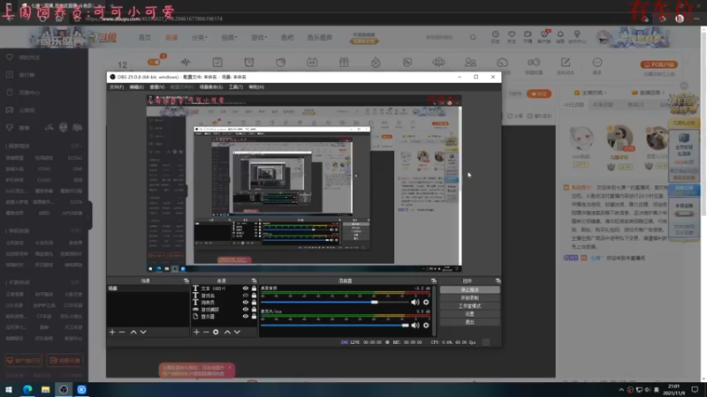Viewport: 707px width, 397px height.
Task: Toggle visibility of the 文本 (GDI+) source
Action: [x=246, y=288]
